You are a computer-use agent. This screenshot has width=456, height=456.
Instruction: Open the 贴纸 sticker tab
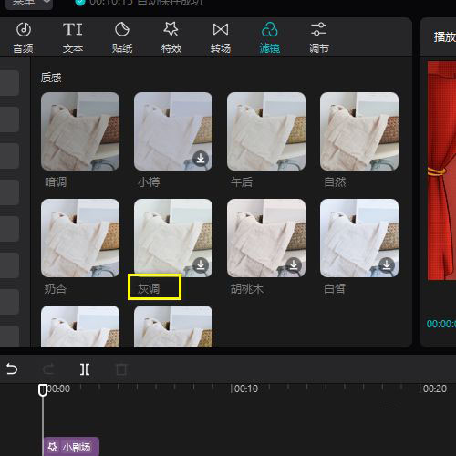click(x=122, y=38)
